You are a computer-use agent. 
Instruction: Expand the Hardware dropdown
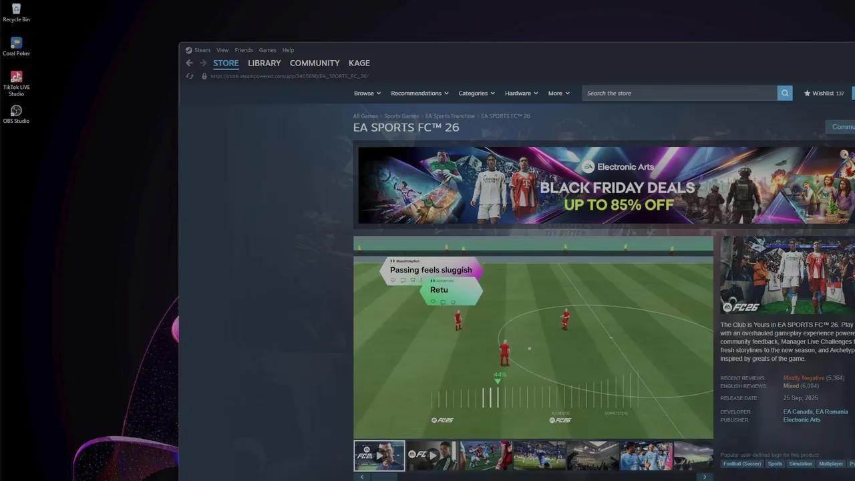coord(521,94)
